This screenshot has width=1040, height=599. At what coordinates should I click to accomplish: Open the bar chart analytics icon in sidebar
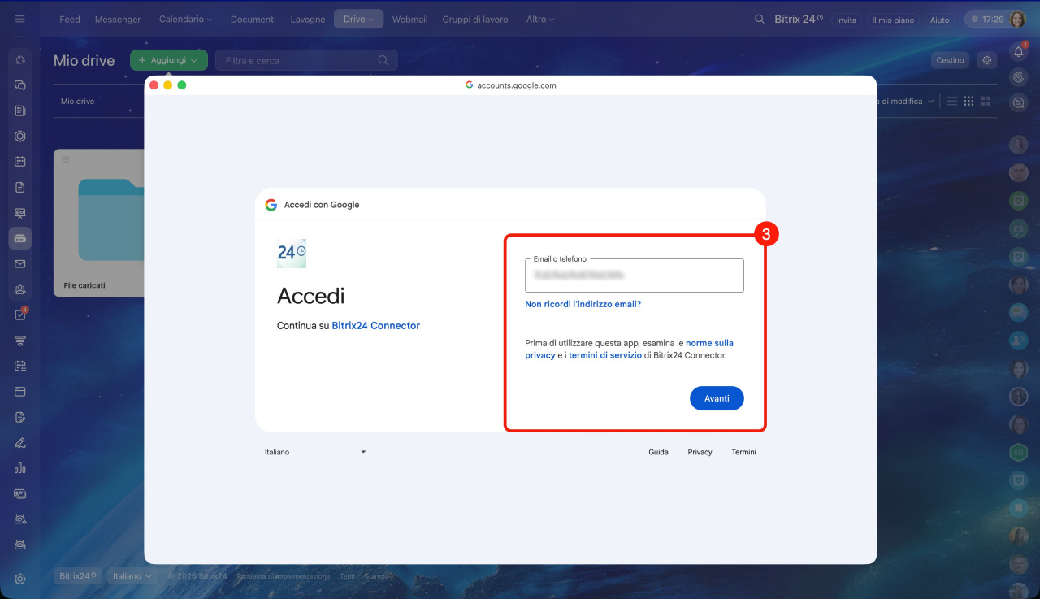click(20, 467)
